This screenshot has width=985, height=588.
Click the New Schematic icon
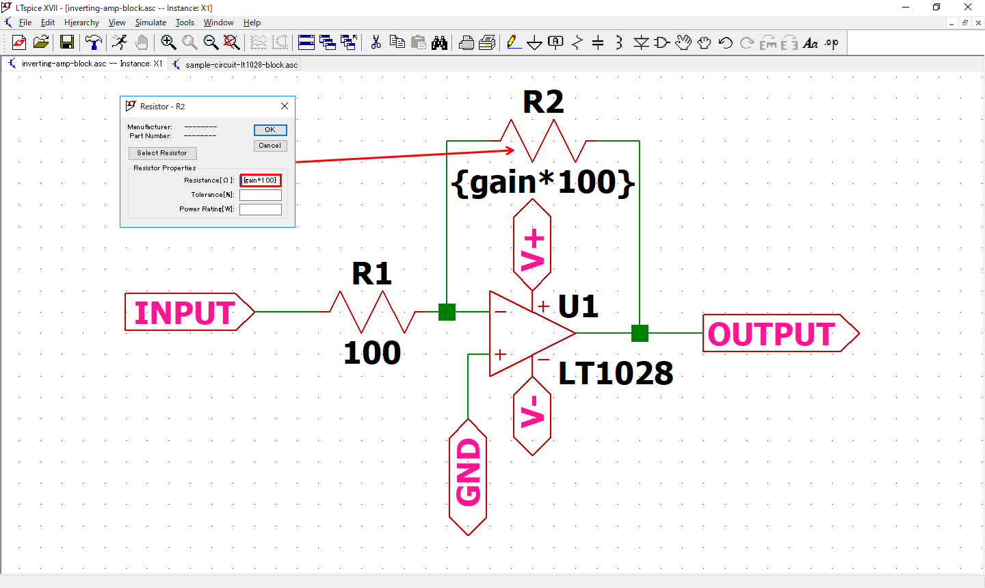pos(19,42)
